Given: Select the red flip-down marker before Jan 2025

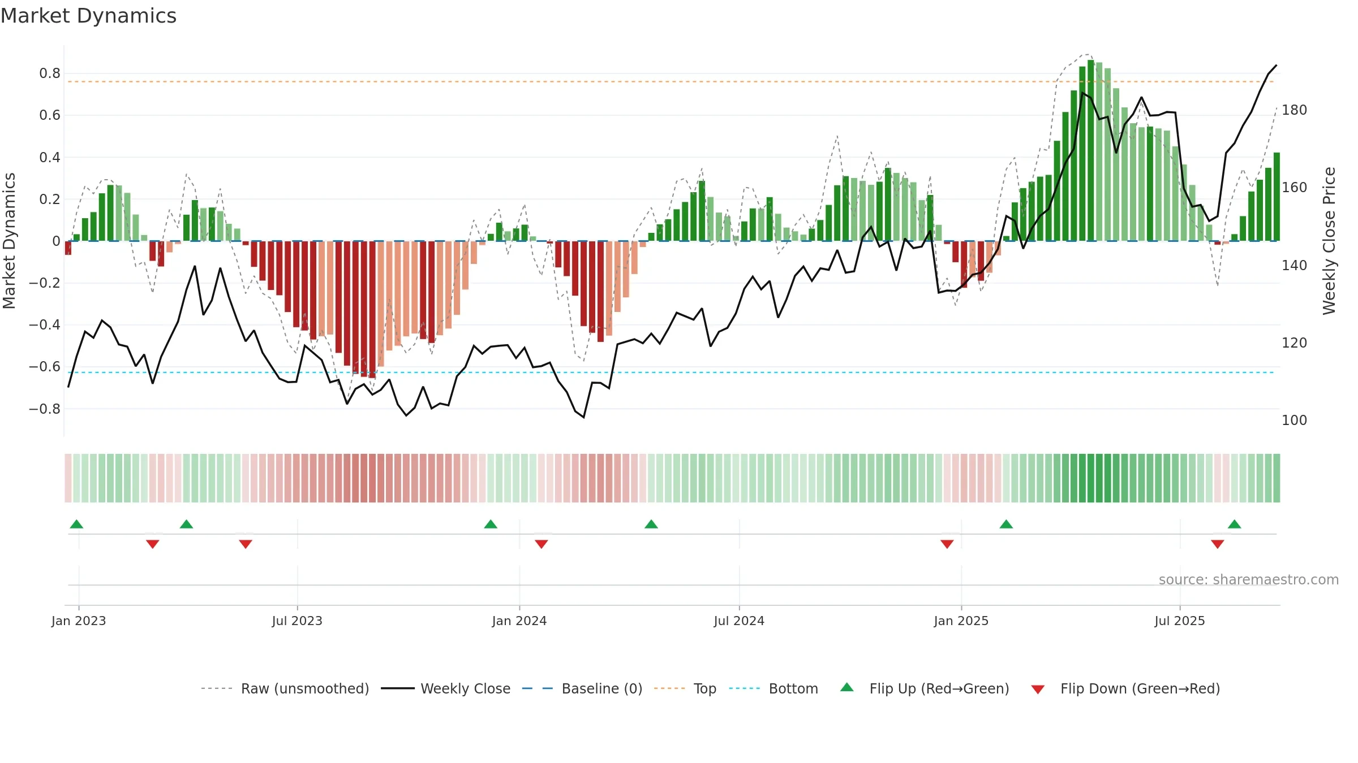Looking at the screenshot, I should (x=947, y=544).
